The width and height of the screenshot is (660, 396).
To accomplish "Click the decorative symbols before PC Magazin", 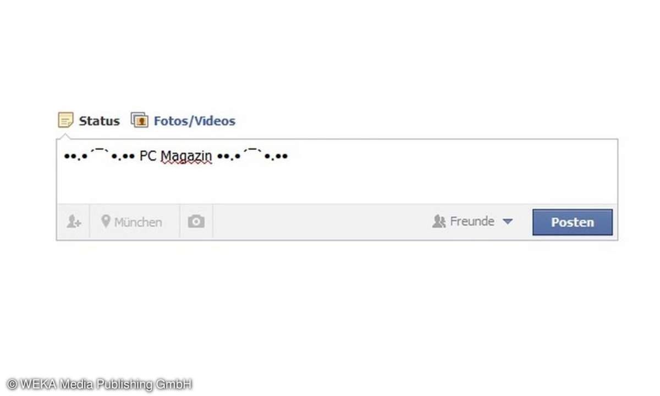I will pyautogui.click(x=100, y=156).
